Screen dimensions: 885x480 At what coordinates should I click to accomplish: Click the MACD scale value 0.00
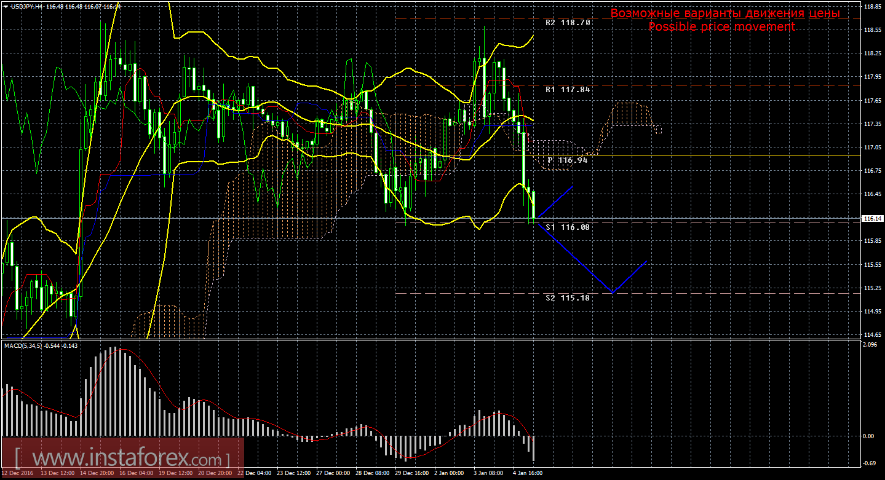point(870,436)
